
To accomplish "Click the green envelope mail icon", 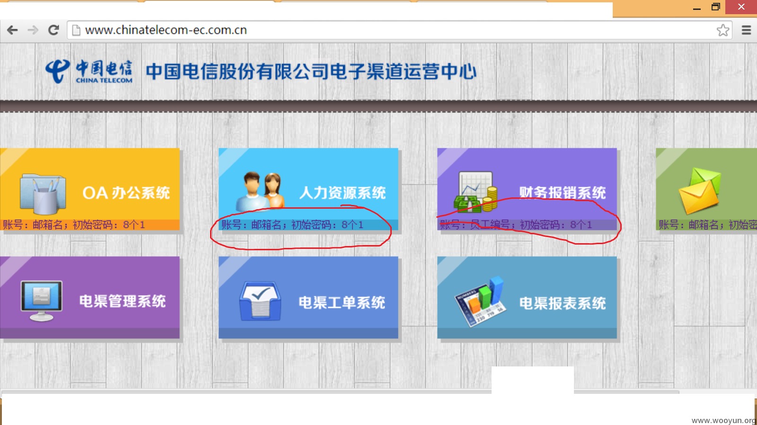I will point(700,191).
